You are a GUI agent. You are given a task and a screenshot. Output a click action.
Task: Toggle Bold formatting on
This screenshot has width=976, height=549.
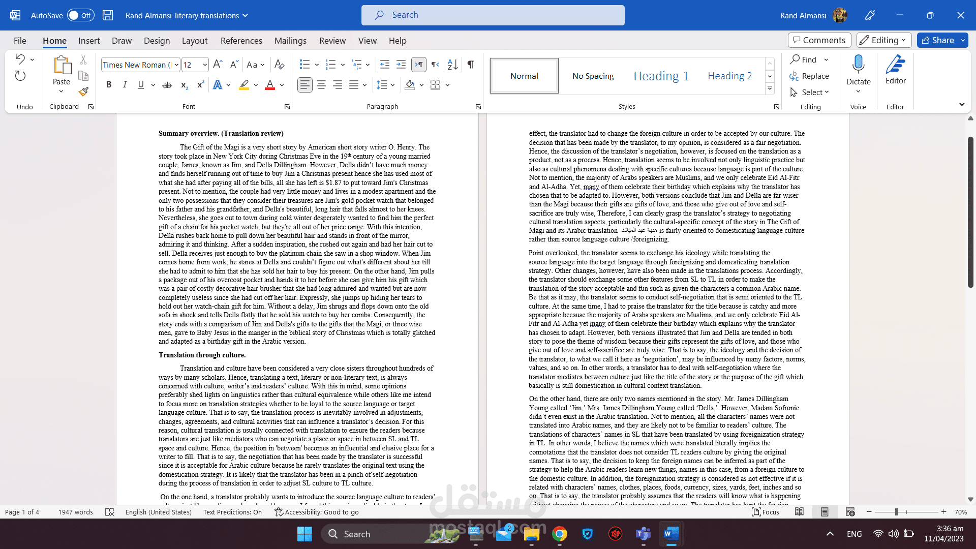108,85
